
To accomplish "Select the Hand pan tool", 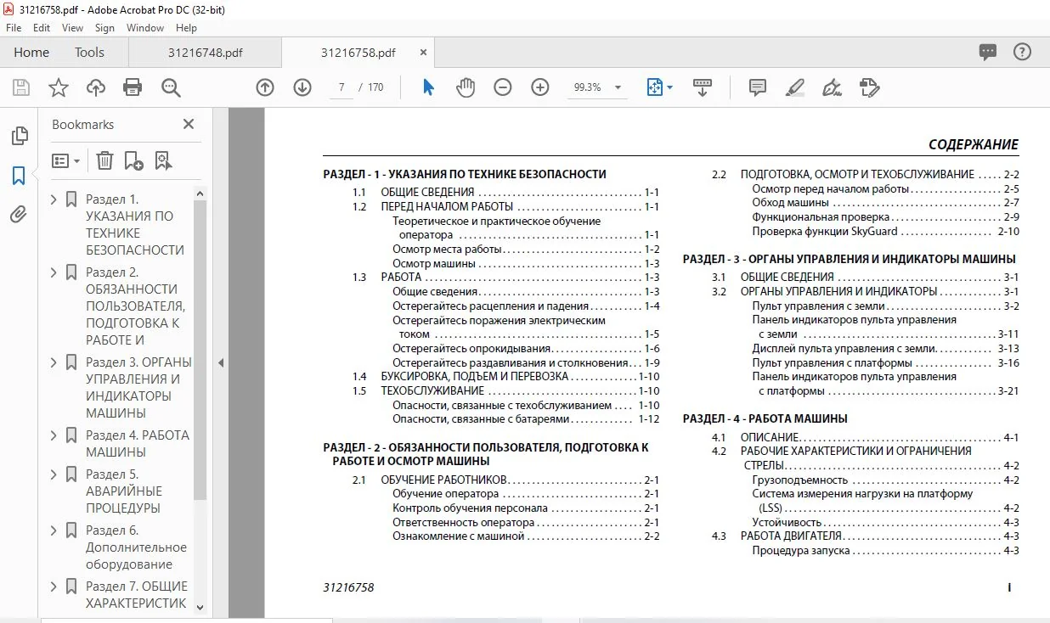I will (466, 87).
